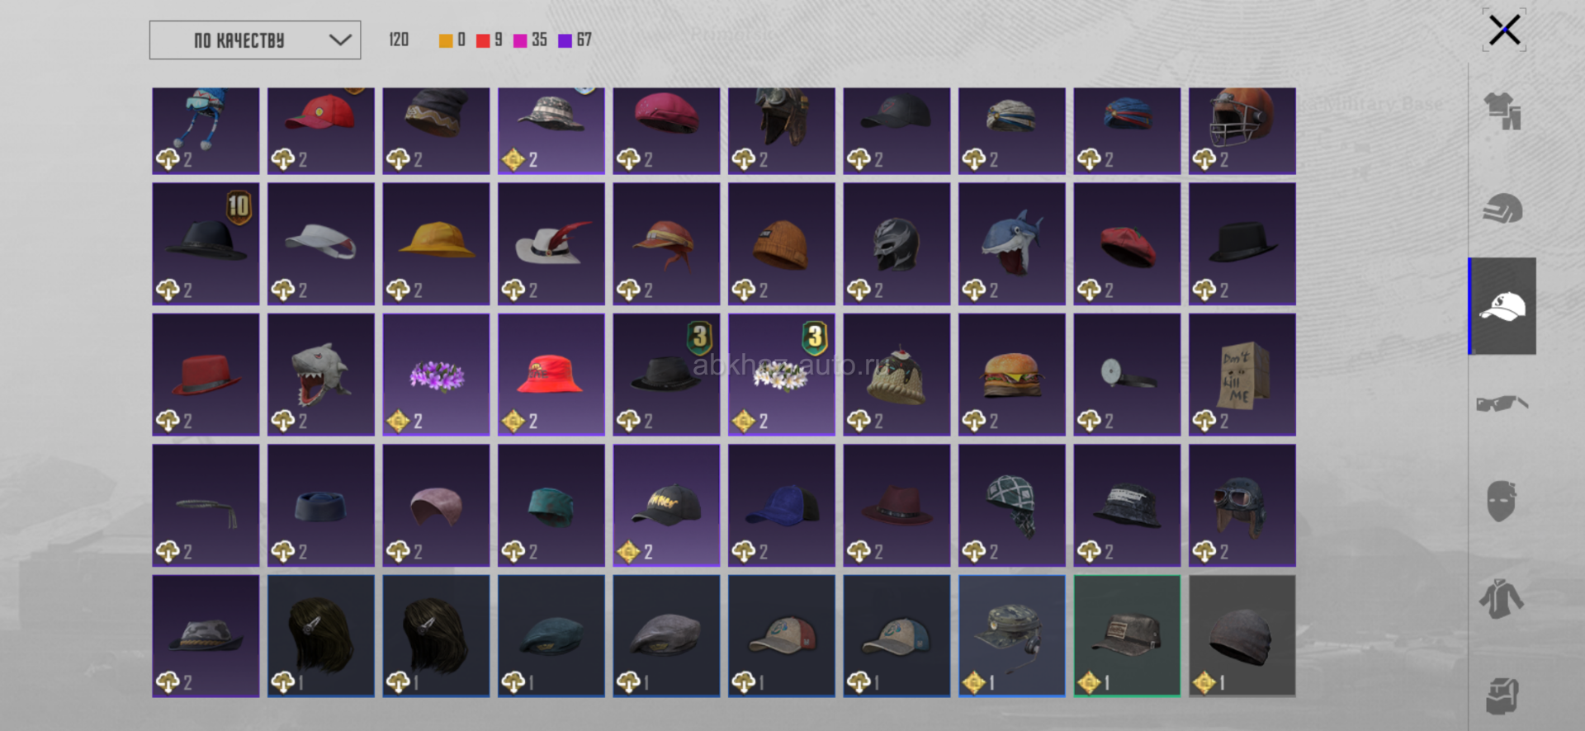The width and height of the screenshot is (1585, 731).
Task: Select the hamburger hat item
Action: click(1011, 374)
